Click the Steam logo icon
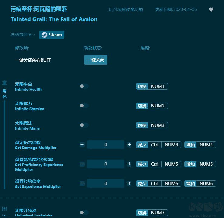Screen dimensions: 224x218 pyautogui.click(x=44, y=35)
